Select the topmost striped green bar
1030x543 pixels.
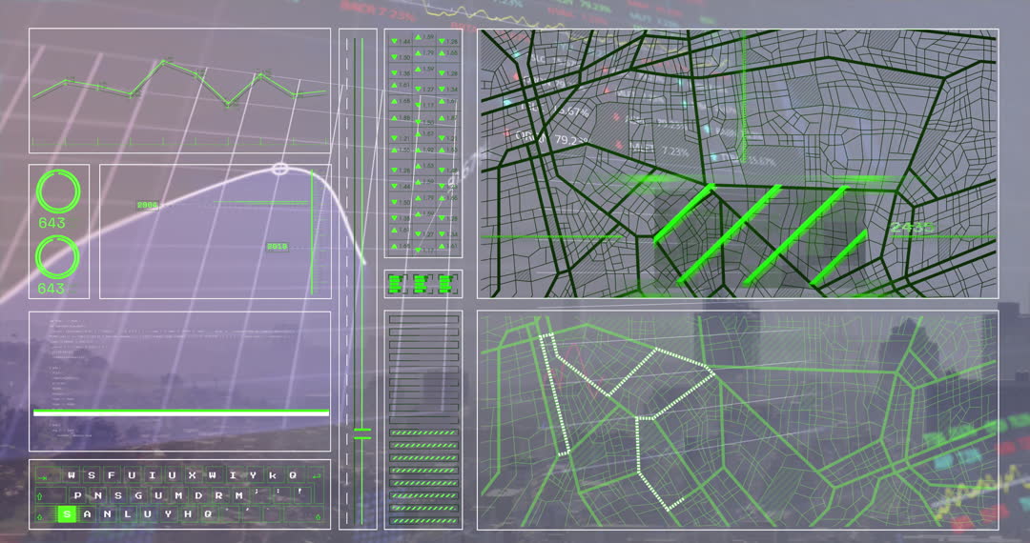[423, 433]
